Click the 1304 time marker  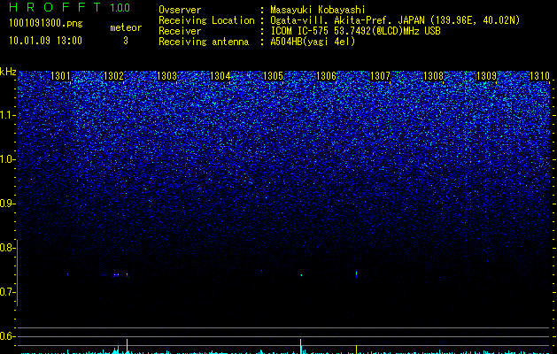tap(220, 75)
